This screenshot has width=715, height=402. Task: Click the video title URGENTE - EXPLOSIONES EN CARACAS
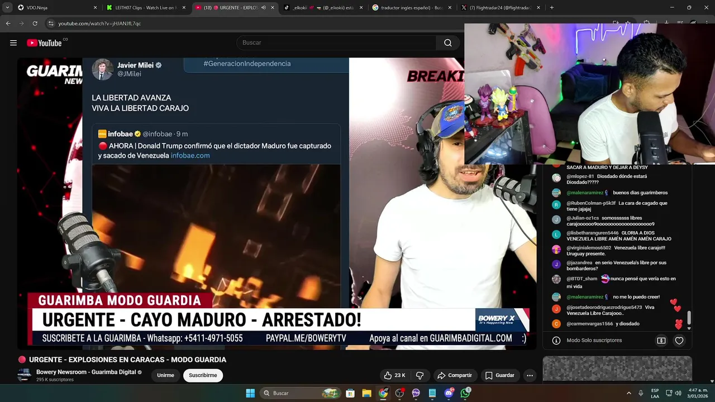[x=127, y=360]
